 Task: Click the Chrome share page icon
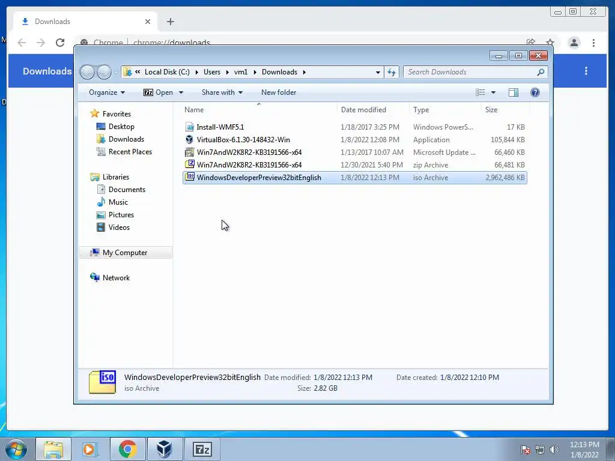point(531,43)
